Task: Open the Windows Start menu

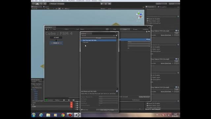Action: pyautogui.click(x=34, y=115)
